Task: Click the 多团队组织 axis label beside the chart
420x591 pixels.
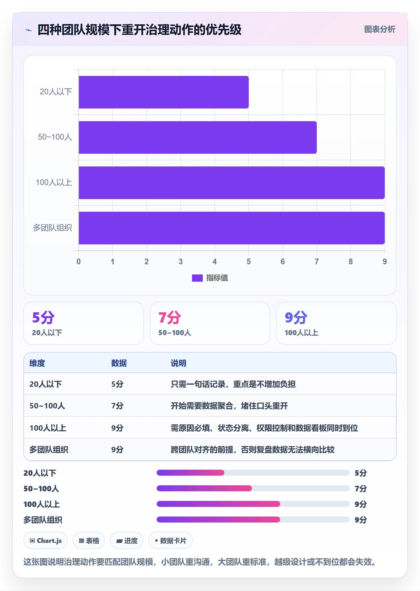Action: [52, 228]
